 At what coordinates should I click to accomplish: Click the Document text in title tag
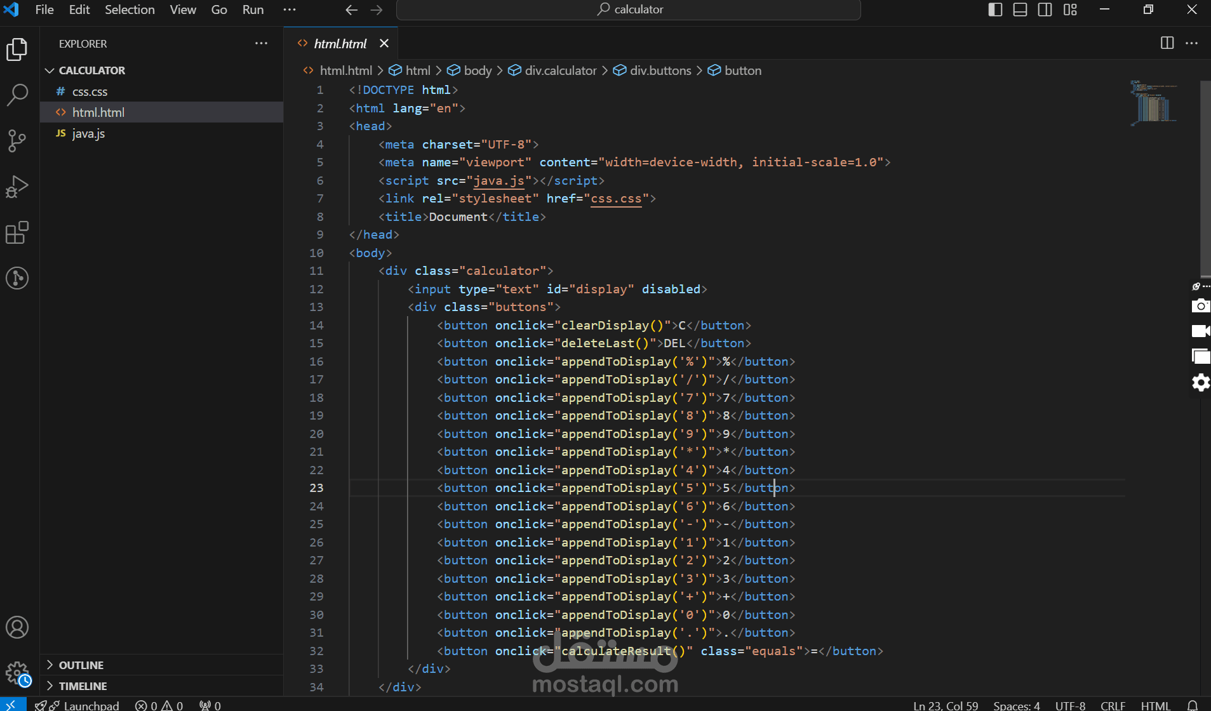click(458, 216)
